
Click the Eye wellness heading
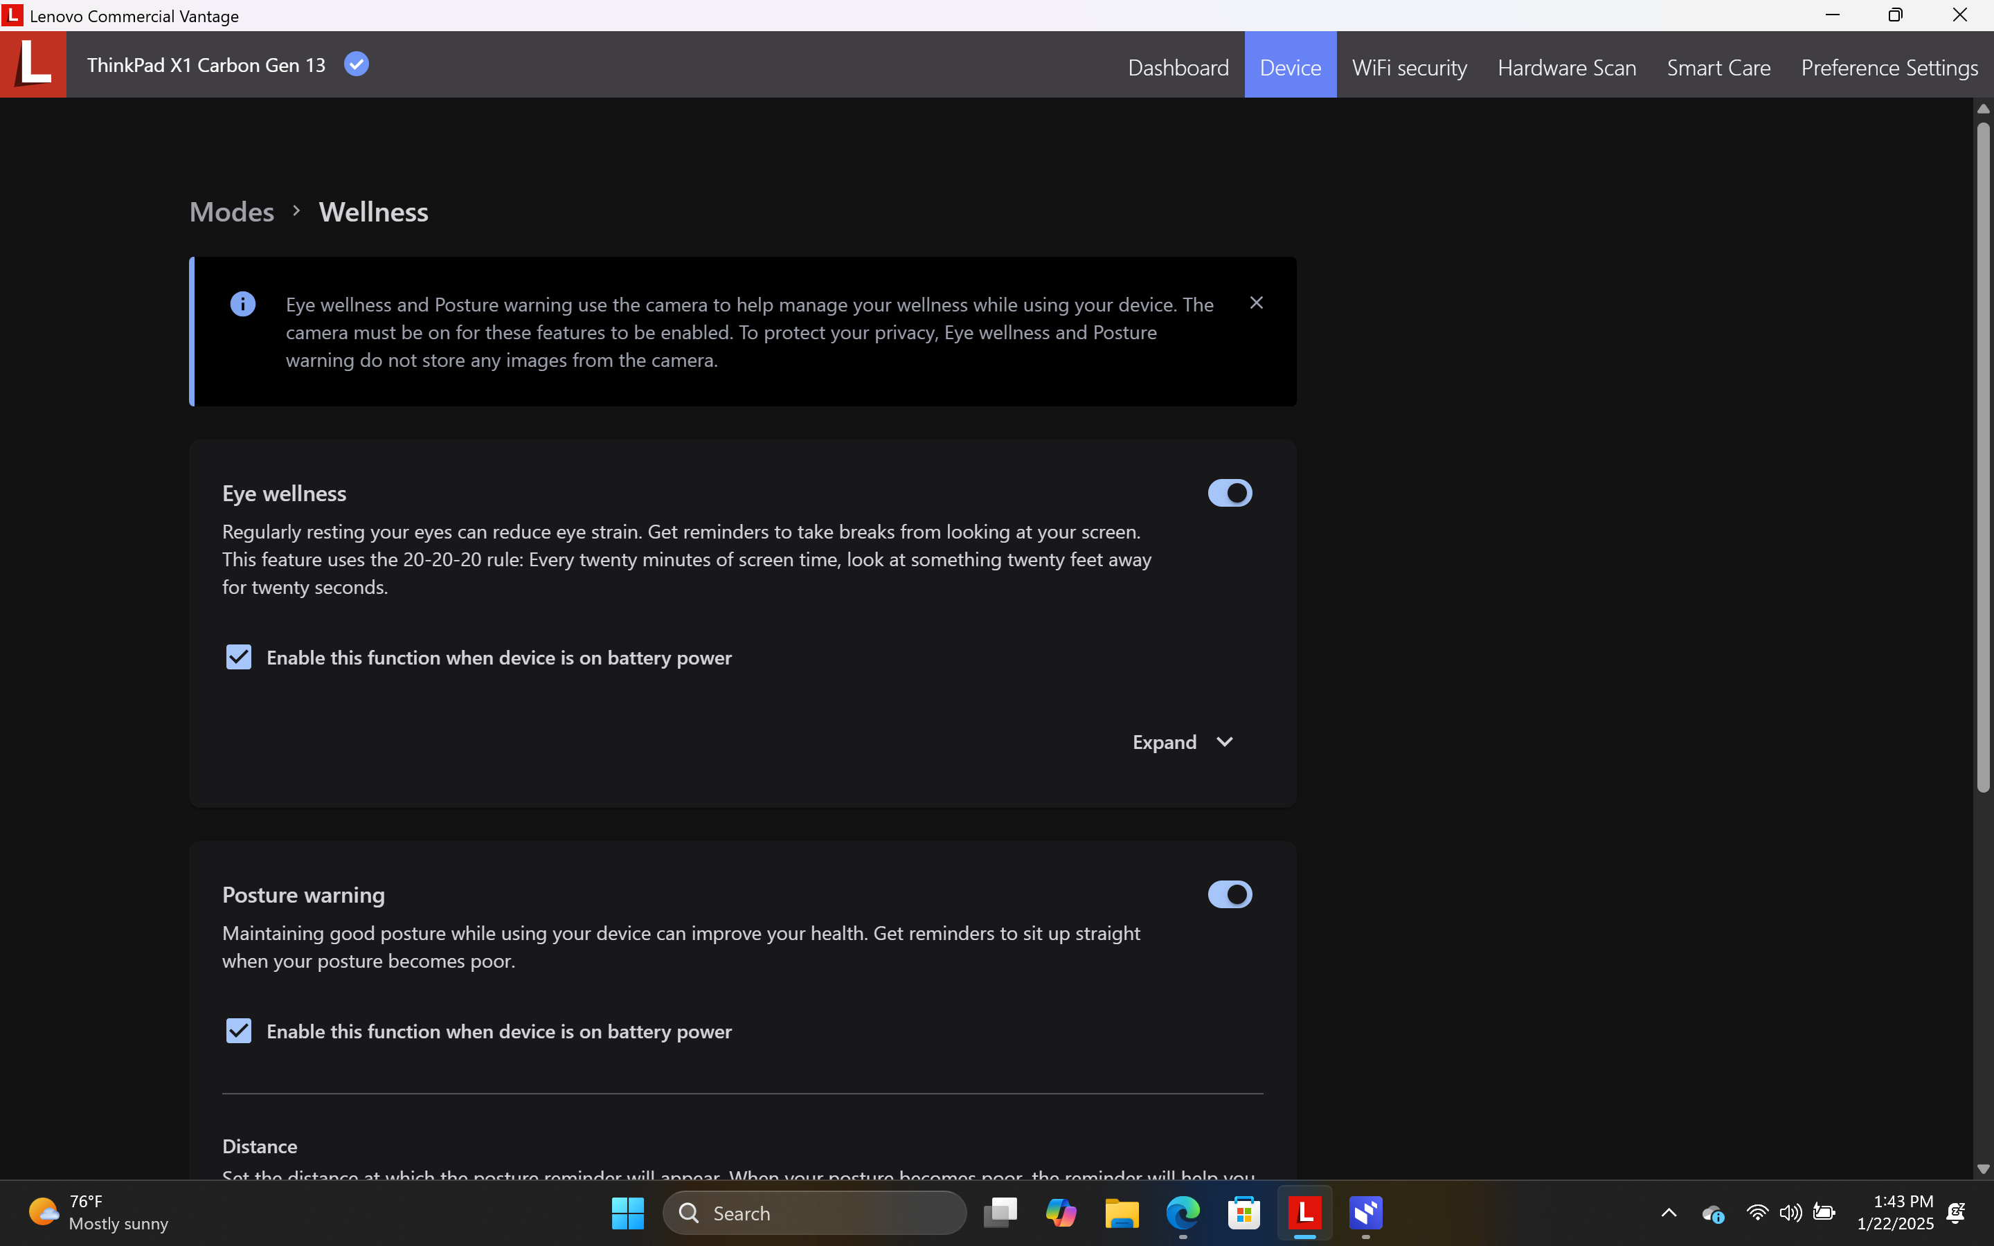coord(285,493)
